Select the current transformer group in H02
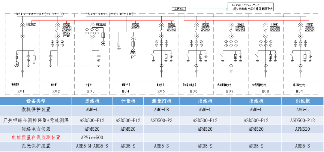 tap(57, 43)
